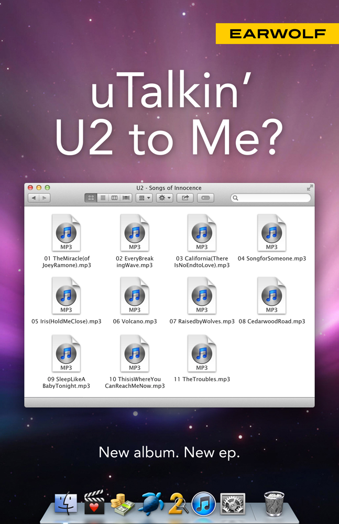Click the 06 Volcano.mp3 filename label
The width and height of the screenshot is (339, 524).
135,321
